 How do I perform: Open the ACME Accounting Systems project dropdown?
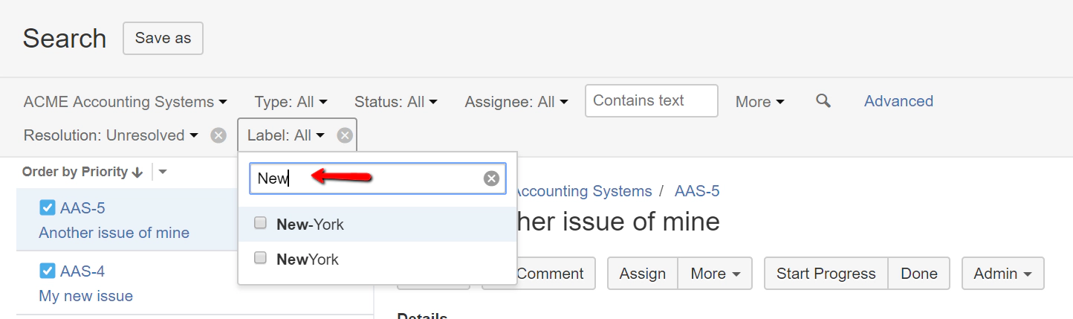point(125,102)
